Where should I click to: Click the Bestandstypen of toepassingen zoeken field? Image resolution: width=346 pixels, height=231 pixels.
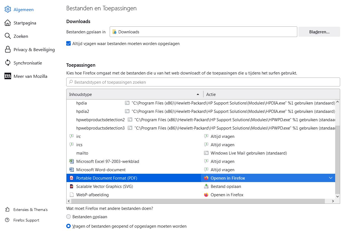tap(203, 82)
